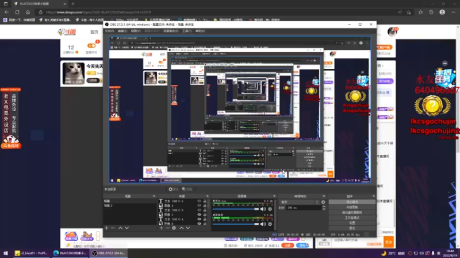
Task: Click the Start Recording button
Action: click(x=352, y=207)
